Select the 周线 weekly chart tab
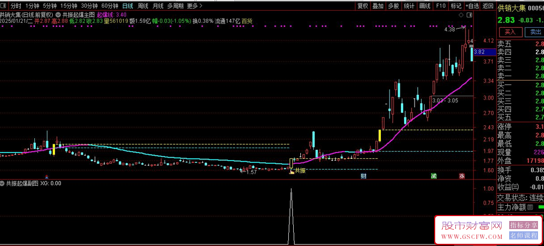 [x=143, y=6]
